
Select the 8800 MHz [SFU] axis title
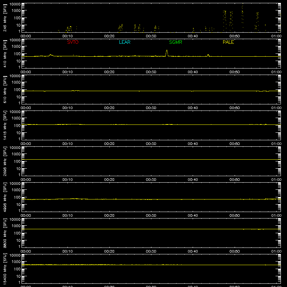5,233
